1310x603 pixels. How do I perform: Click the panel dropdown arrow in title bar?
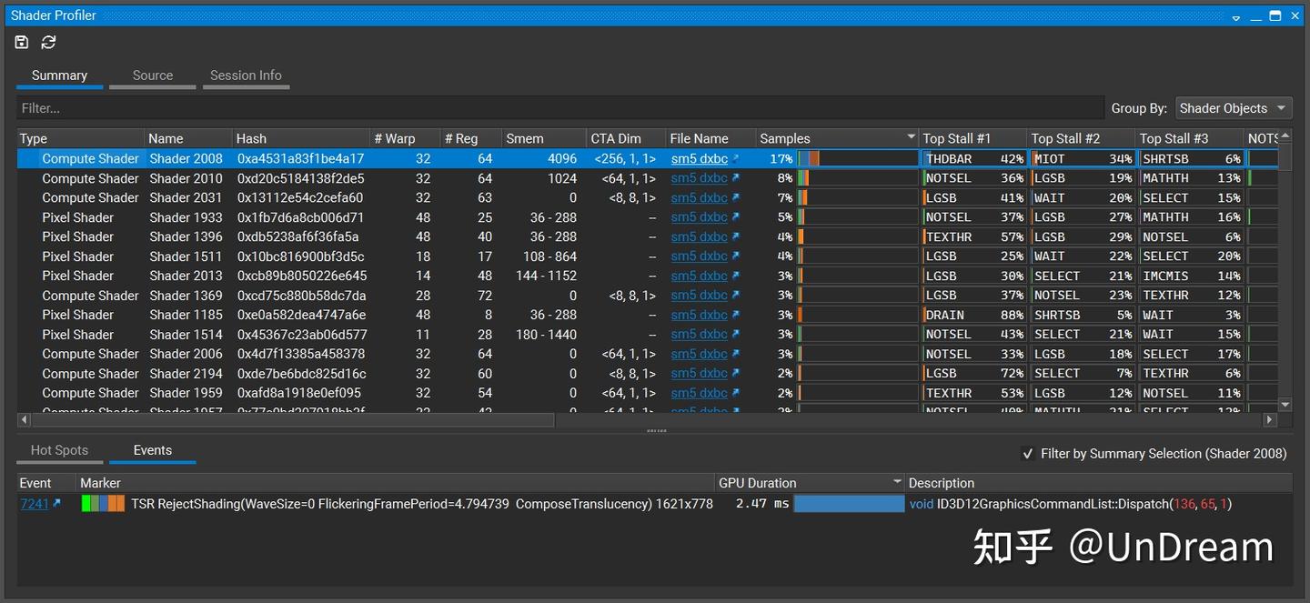click(x=1236, y=16)
